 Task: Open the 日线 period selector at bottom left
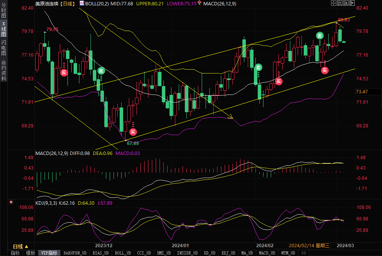[x=20, y=246]
